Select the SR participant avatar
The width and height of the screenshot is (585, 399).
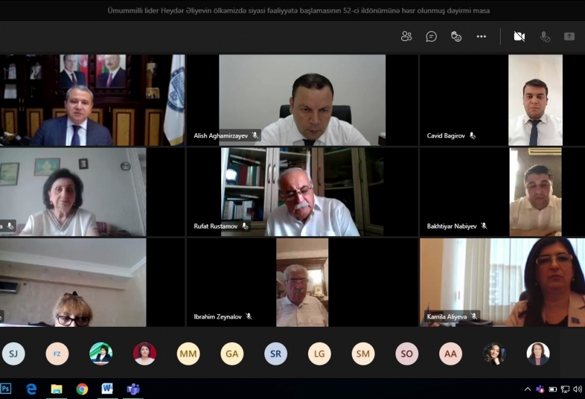pyautogui.click(x=276, y=353)
